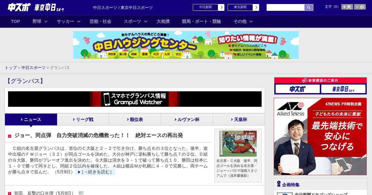Viewport: 372px width, 195px height.
Task: Click camera icon beside 前田 article
Action: tap(81, 193)
